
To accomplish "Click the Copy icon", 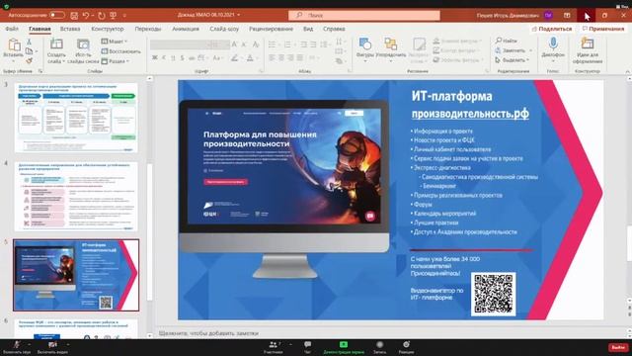I will click(29, 51).
